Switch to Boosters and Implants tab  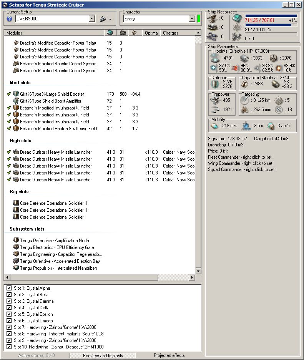pyautogui.click(x=103, y=355)
